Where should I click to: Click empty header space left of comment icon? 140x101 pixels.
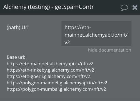click(107, 7)
